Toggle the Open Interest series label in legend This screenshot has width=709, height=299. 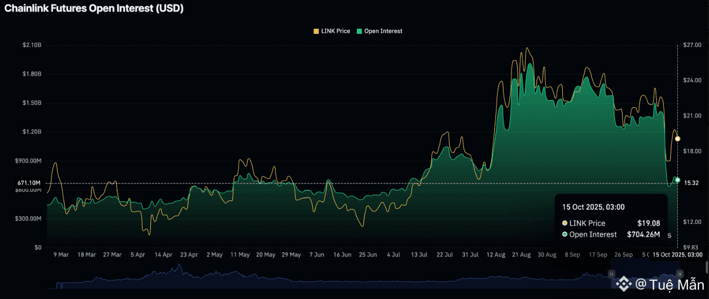[x=383, y=31]
